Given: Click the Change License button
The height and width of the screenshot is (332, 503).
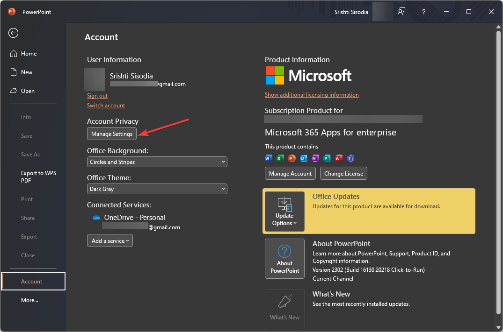Looking at the screenshot, I should click(x=343, y=174).
